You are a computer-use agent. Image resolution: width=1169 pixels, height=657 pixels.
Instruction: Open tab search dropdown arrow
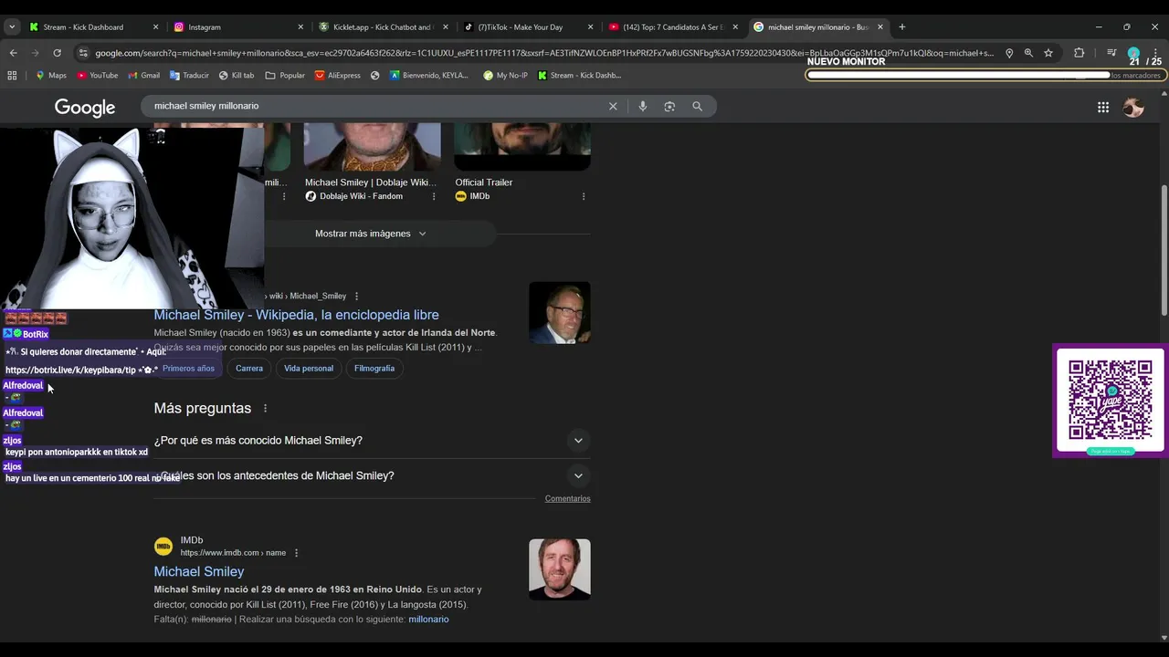click(x=12, y=27)
